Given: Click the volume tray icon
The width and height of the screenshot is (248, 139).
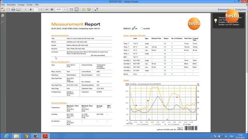Looking at the screenshot, I should (x=226, y=136).
